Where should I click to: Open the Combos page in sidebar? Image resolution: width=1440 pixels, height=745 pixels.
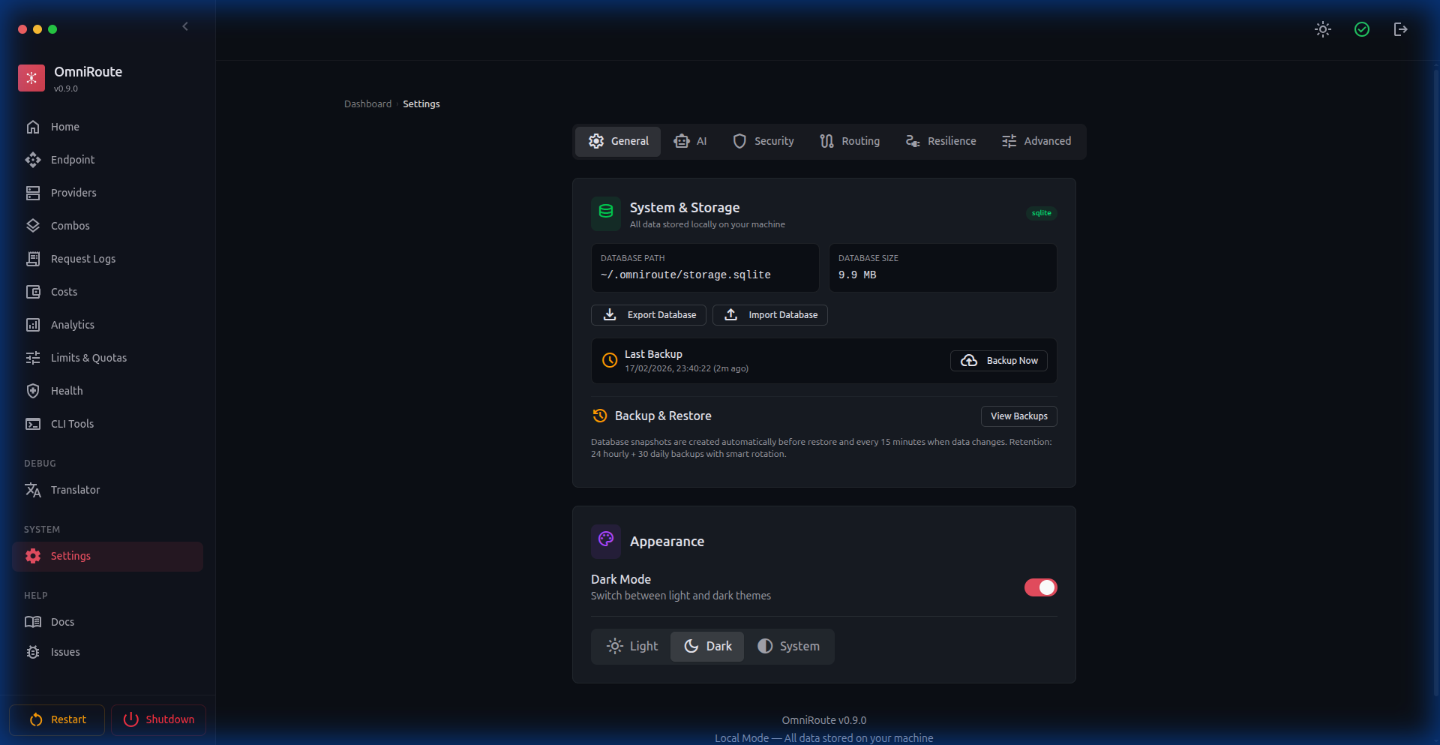[70, 226]
